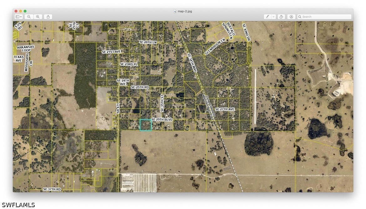The width and height of the screenshot is (366, 209).
Task: Focus the Search field
Action: (324, 17)
